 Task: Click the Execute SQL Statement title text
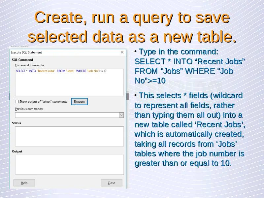pos(26,52)
